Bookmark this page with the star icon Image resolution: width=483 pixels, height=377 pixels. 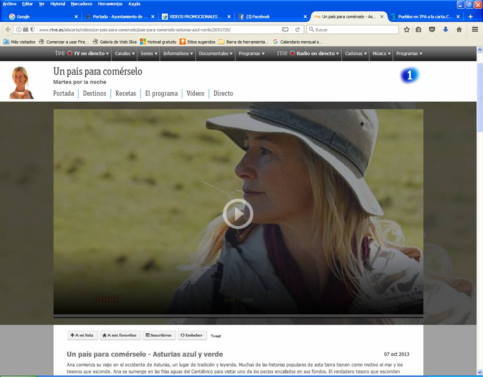coord(407,30)
